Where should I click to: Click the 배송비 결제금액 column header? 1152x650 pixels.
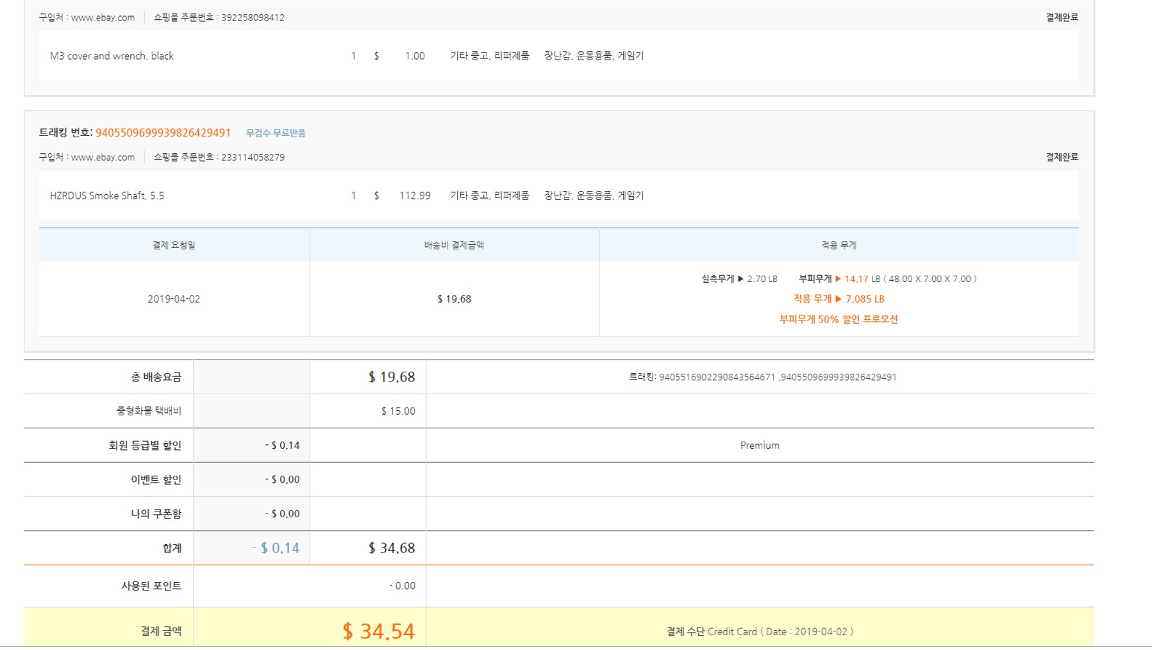(x=454, y=245)
